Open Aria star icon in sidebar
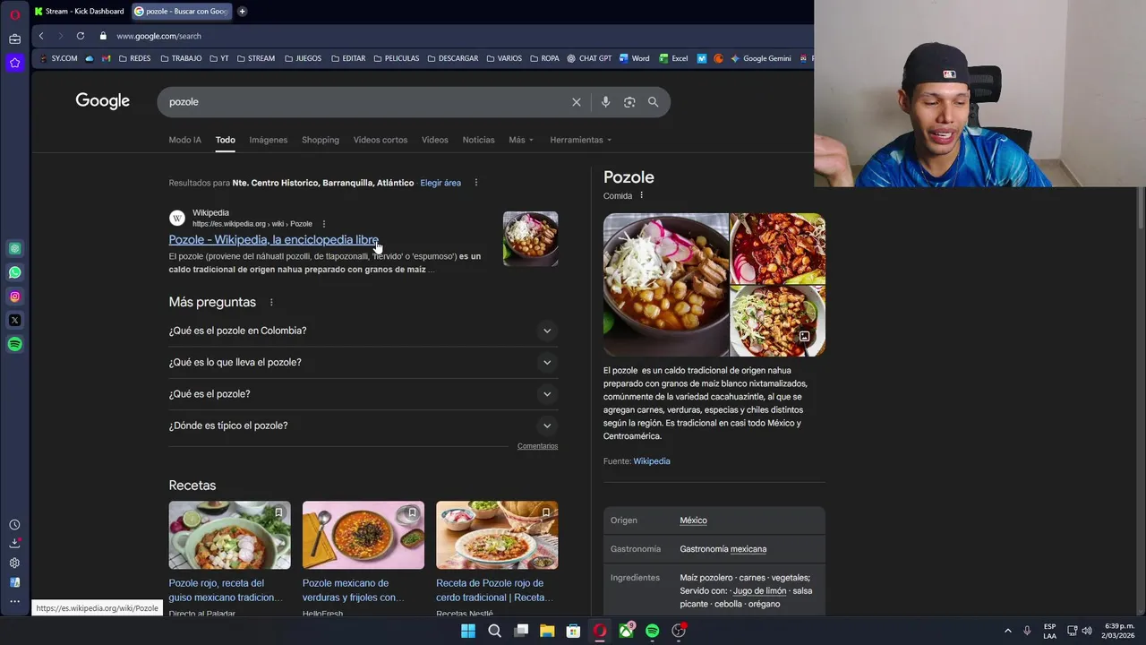 [x=14, y=63]
